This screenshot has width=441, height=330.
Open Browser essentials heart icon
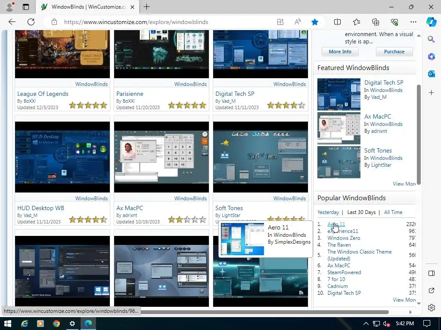click(394, 22)
